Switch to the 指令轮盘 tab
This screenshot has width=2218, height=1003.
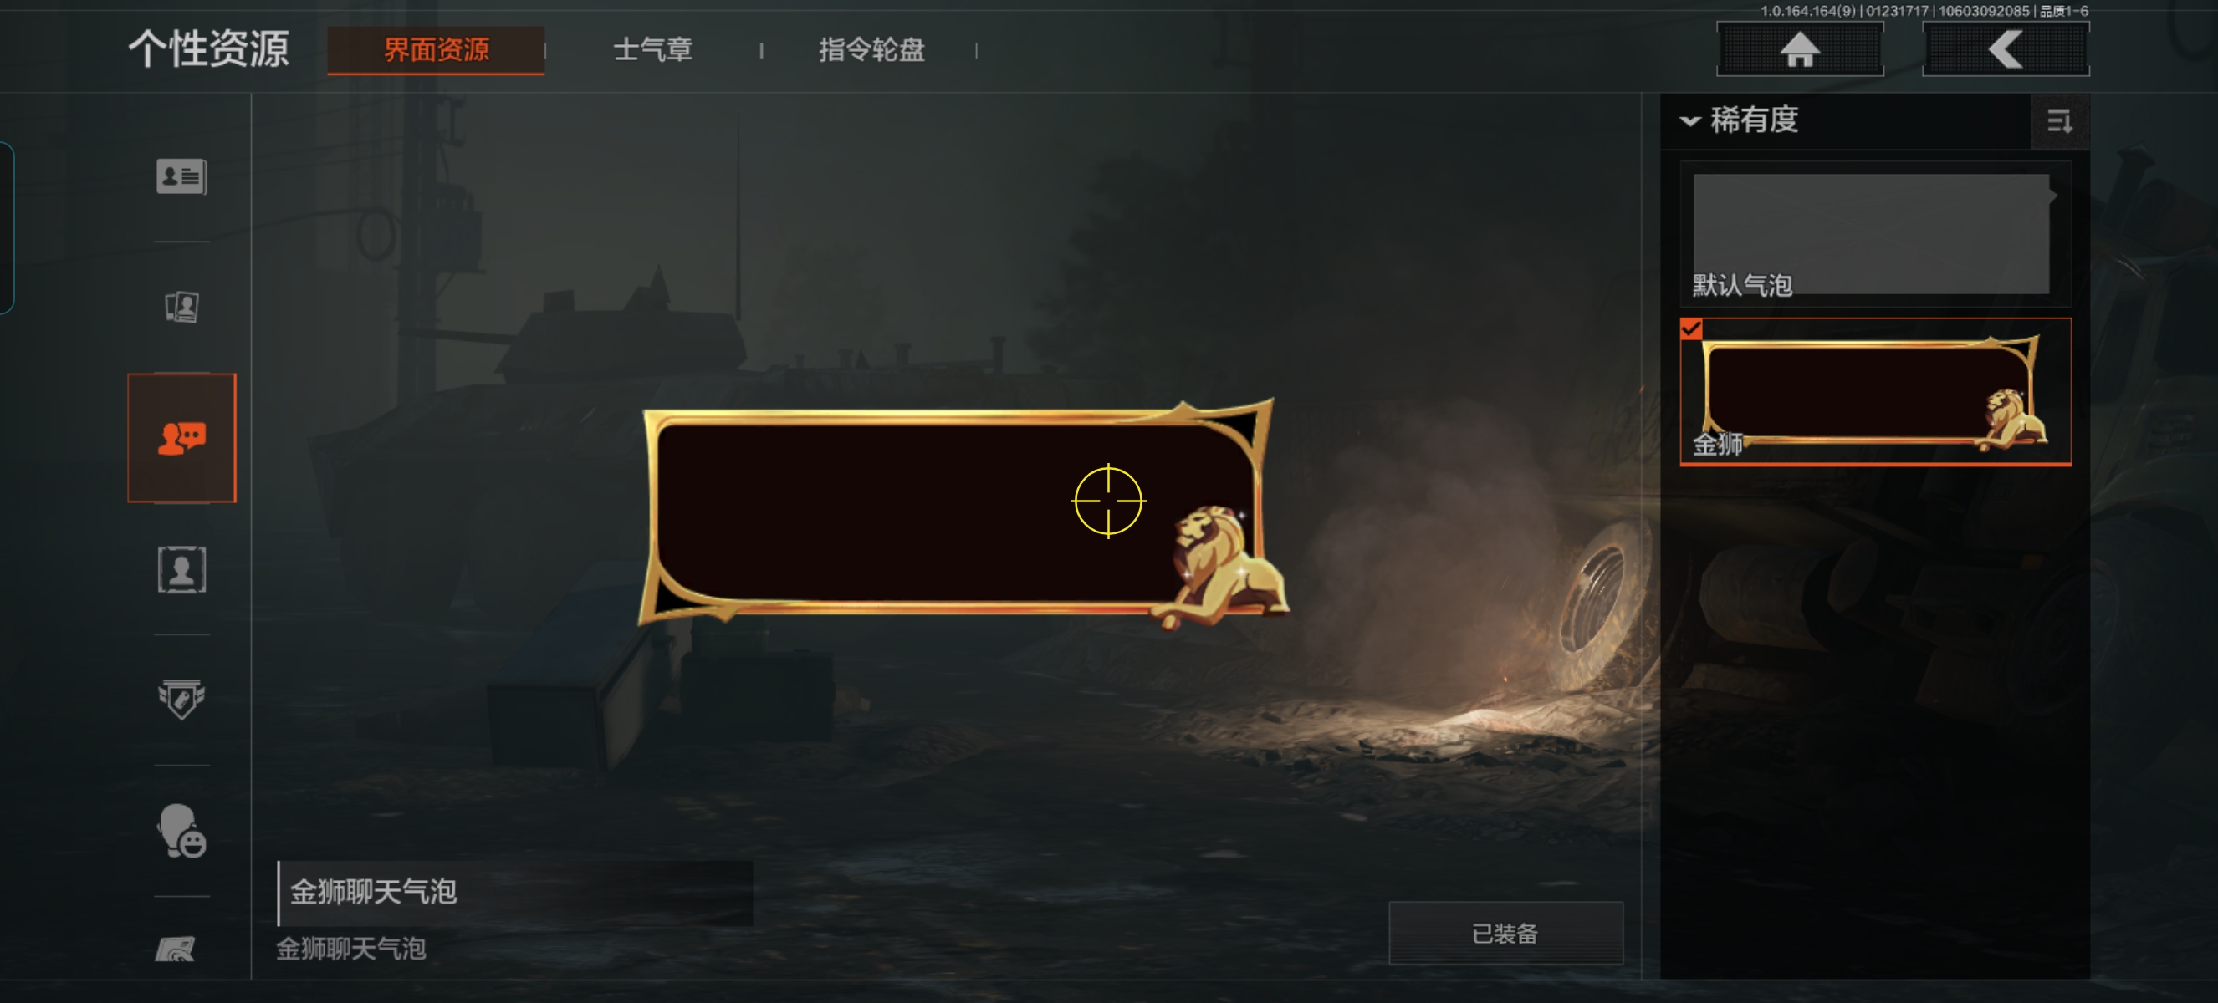pyautogui.click(x=871, y=50)
